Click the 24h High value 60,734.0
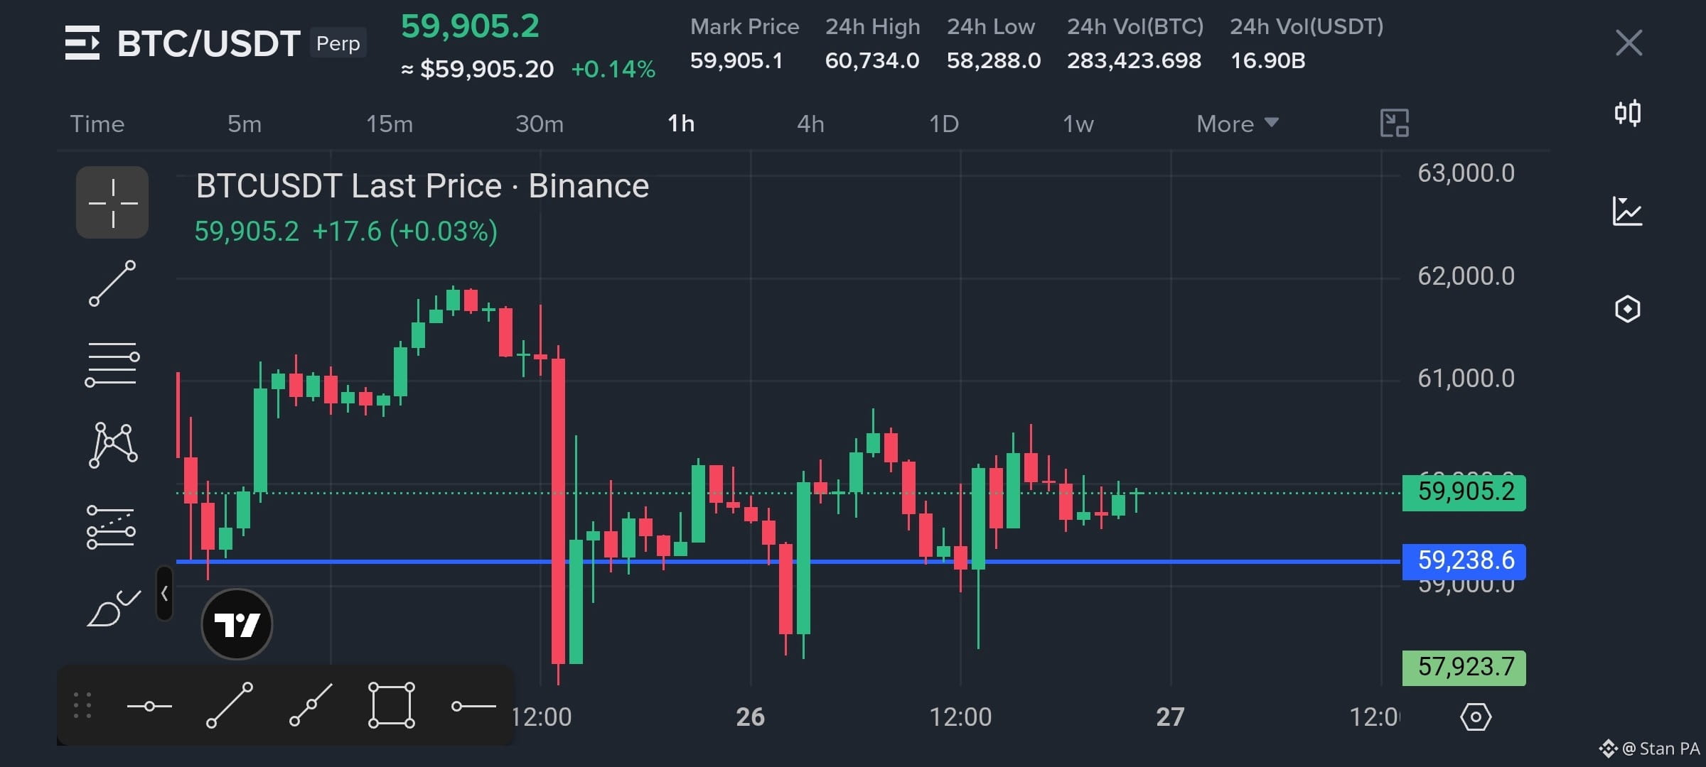 [x=872, y=60]
